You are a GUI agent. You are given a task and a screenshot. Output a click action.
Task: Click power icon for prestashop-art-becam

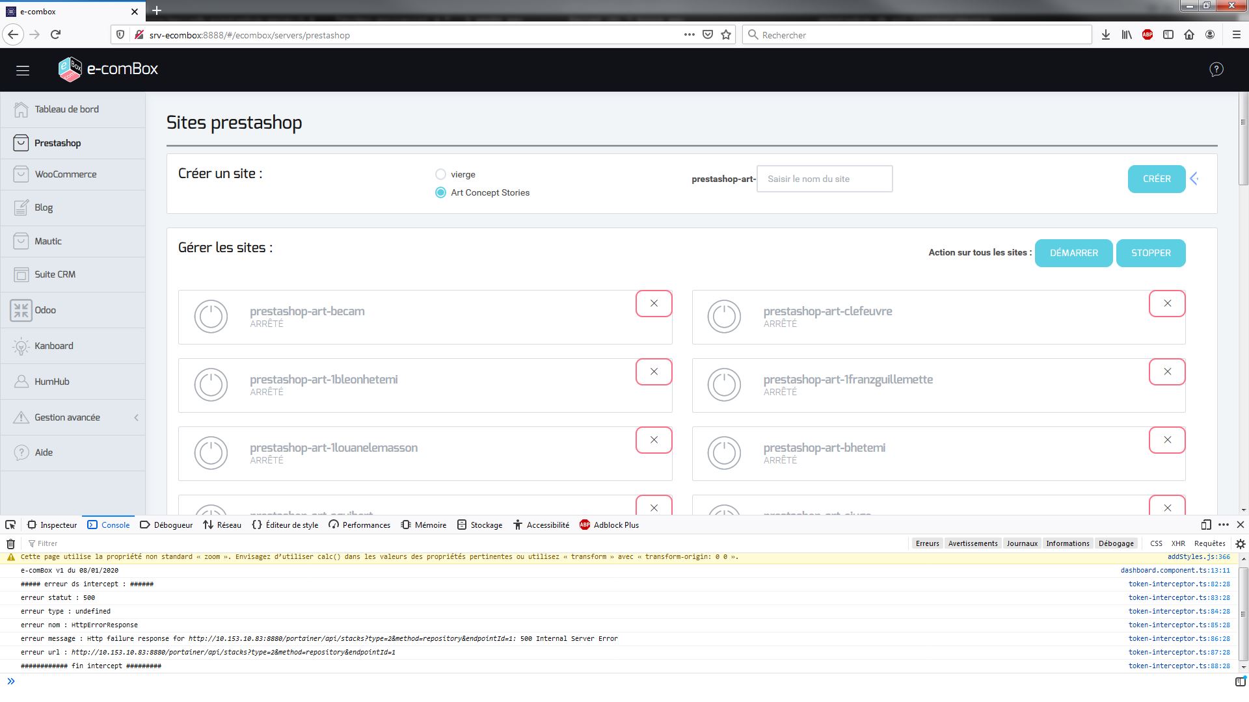211,317
